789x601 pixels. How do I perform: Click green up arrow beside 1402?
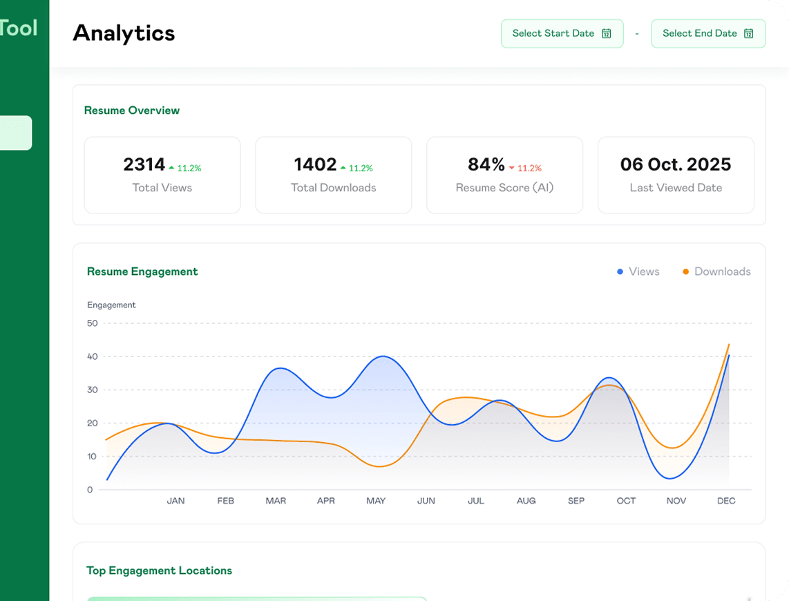click(x=343, y=168)
